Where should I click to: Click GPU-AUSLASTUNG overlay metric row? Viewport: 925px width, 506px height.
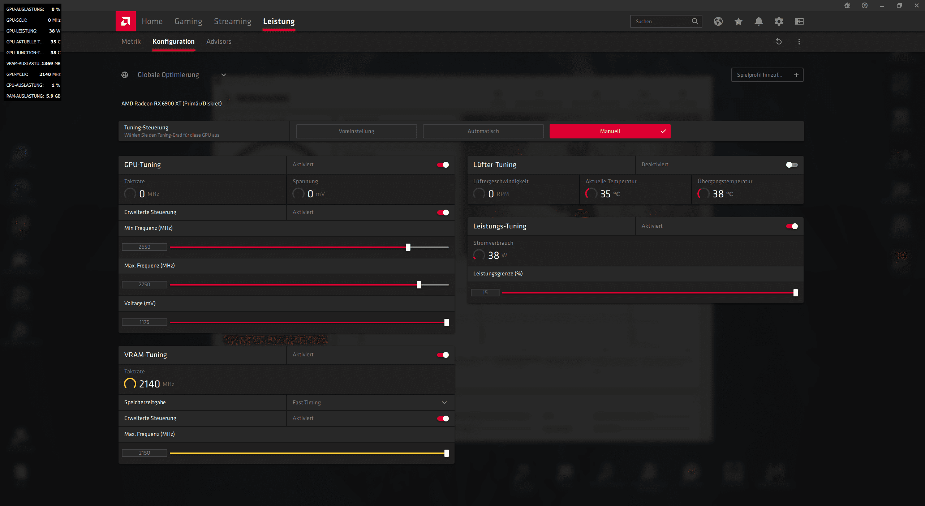pos(33,9)
